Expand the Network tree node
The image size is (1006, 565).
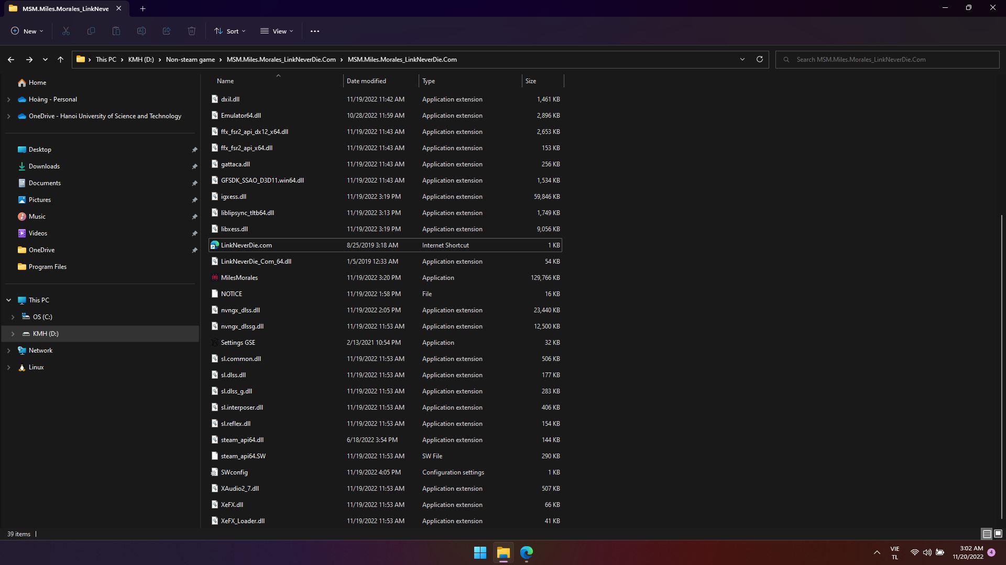[8, 351]
